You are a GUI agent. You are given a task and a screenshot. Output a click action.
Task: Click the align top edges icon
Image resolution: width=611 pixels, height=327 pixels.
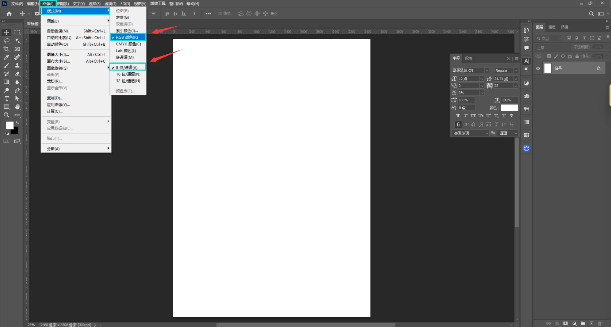pyautogui.click(x=167, y=14)
